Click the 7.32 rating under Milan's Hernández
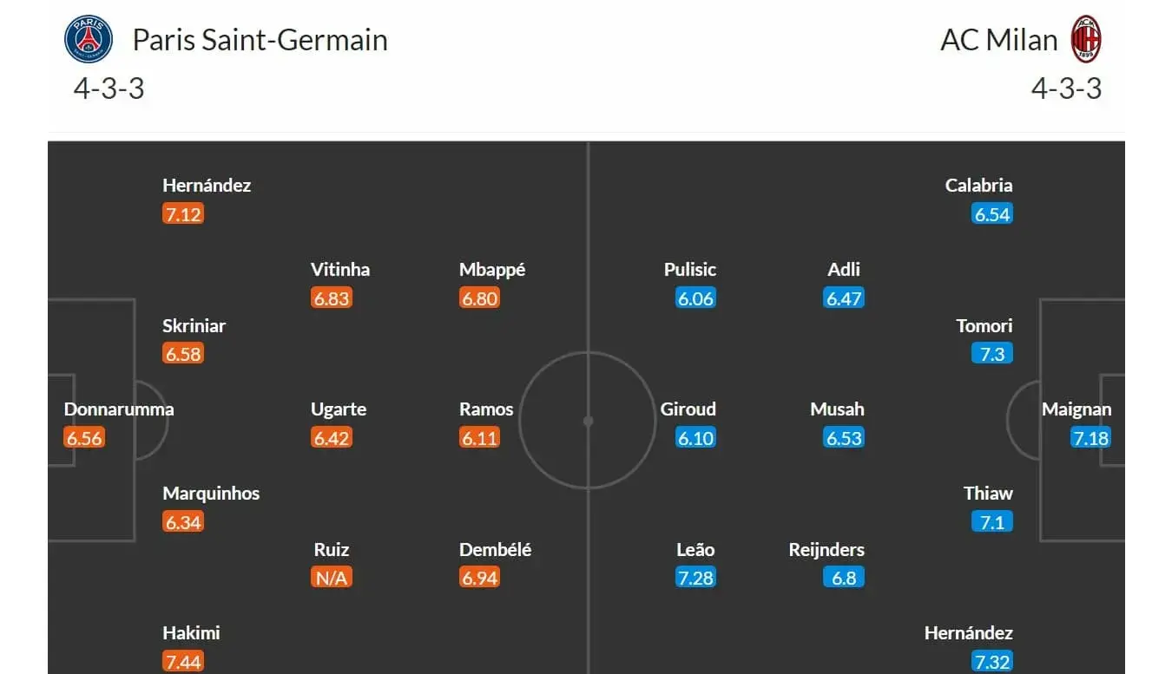This screenshot has width=1172, height=674. pyautogui.click(x=991, y=662)
